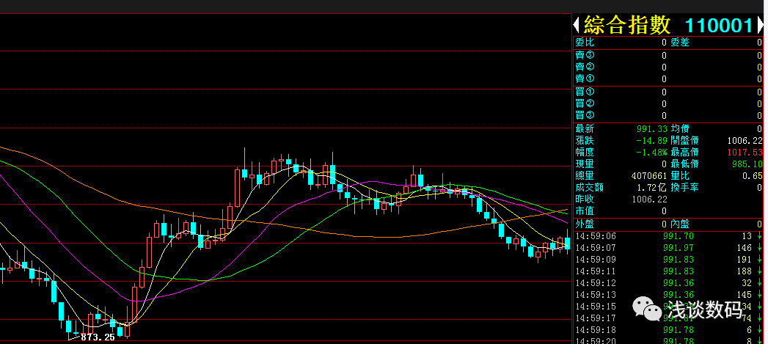This screenshot has width=768, height=344.
Task: Select the 14:59:18 tick row
Action: pyautogui.click(x=668, y=330)
